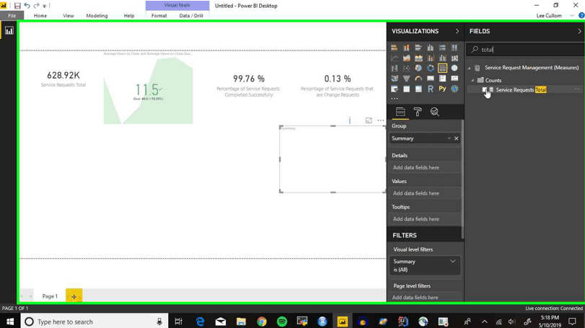This screenshot has width=585, height=328.
Task: Click the Undo arrow in title bar
Action: [27, 6]
